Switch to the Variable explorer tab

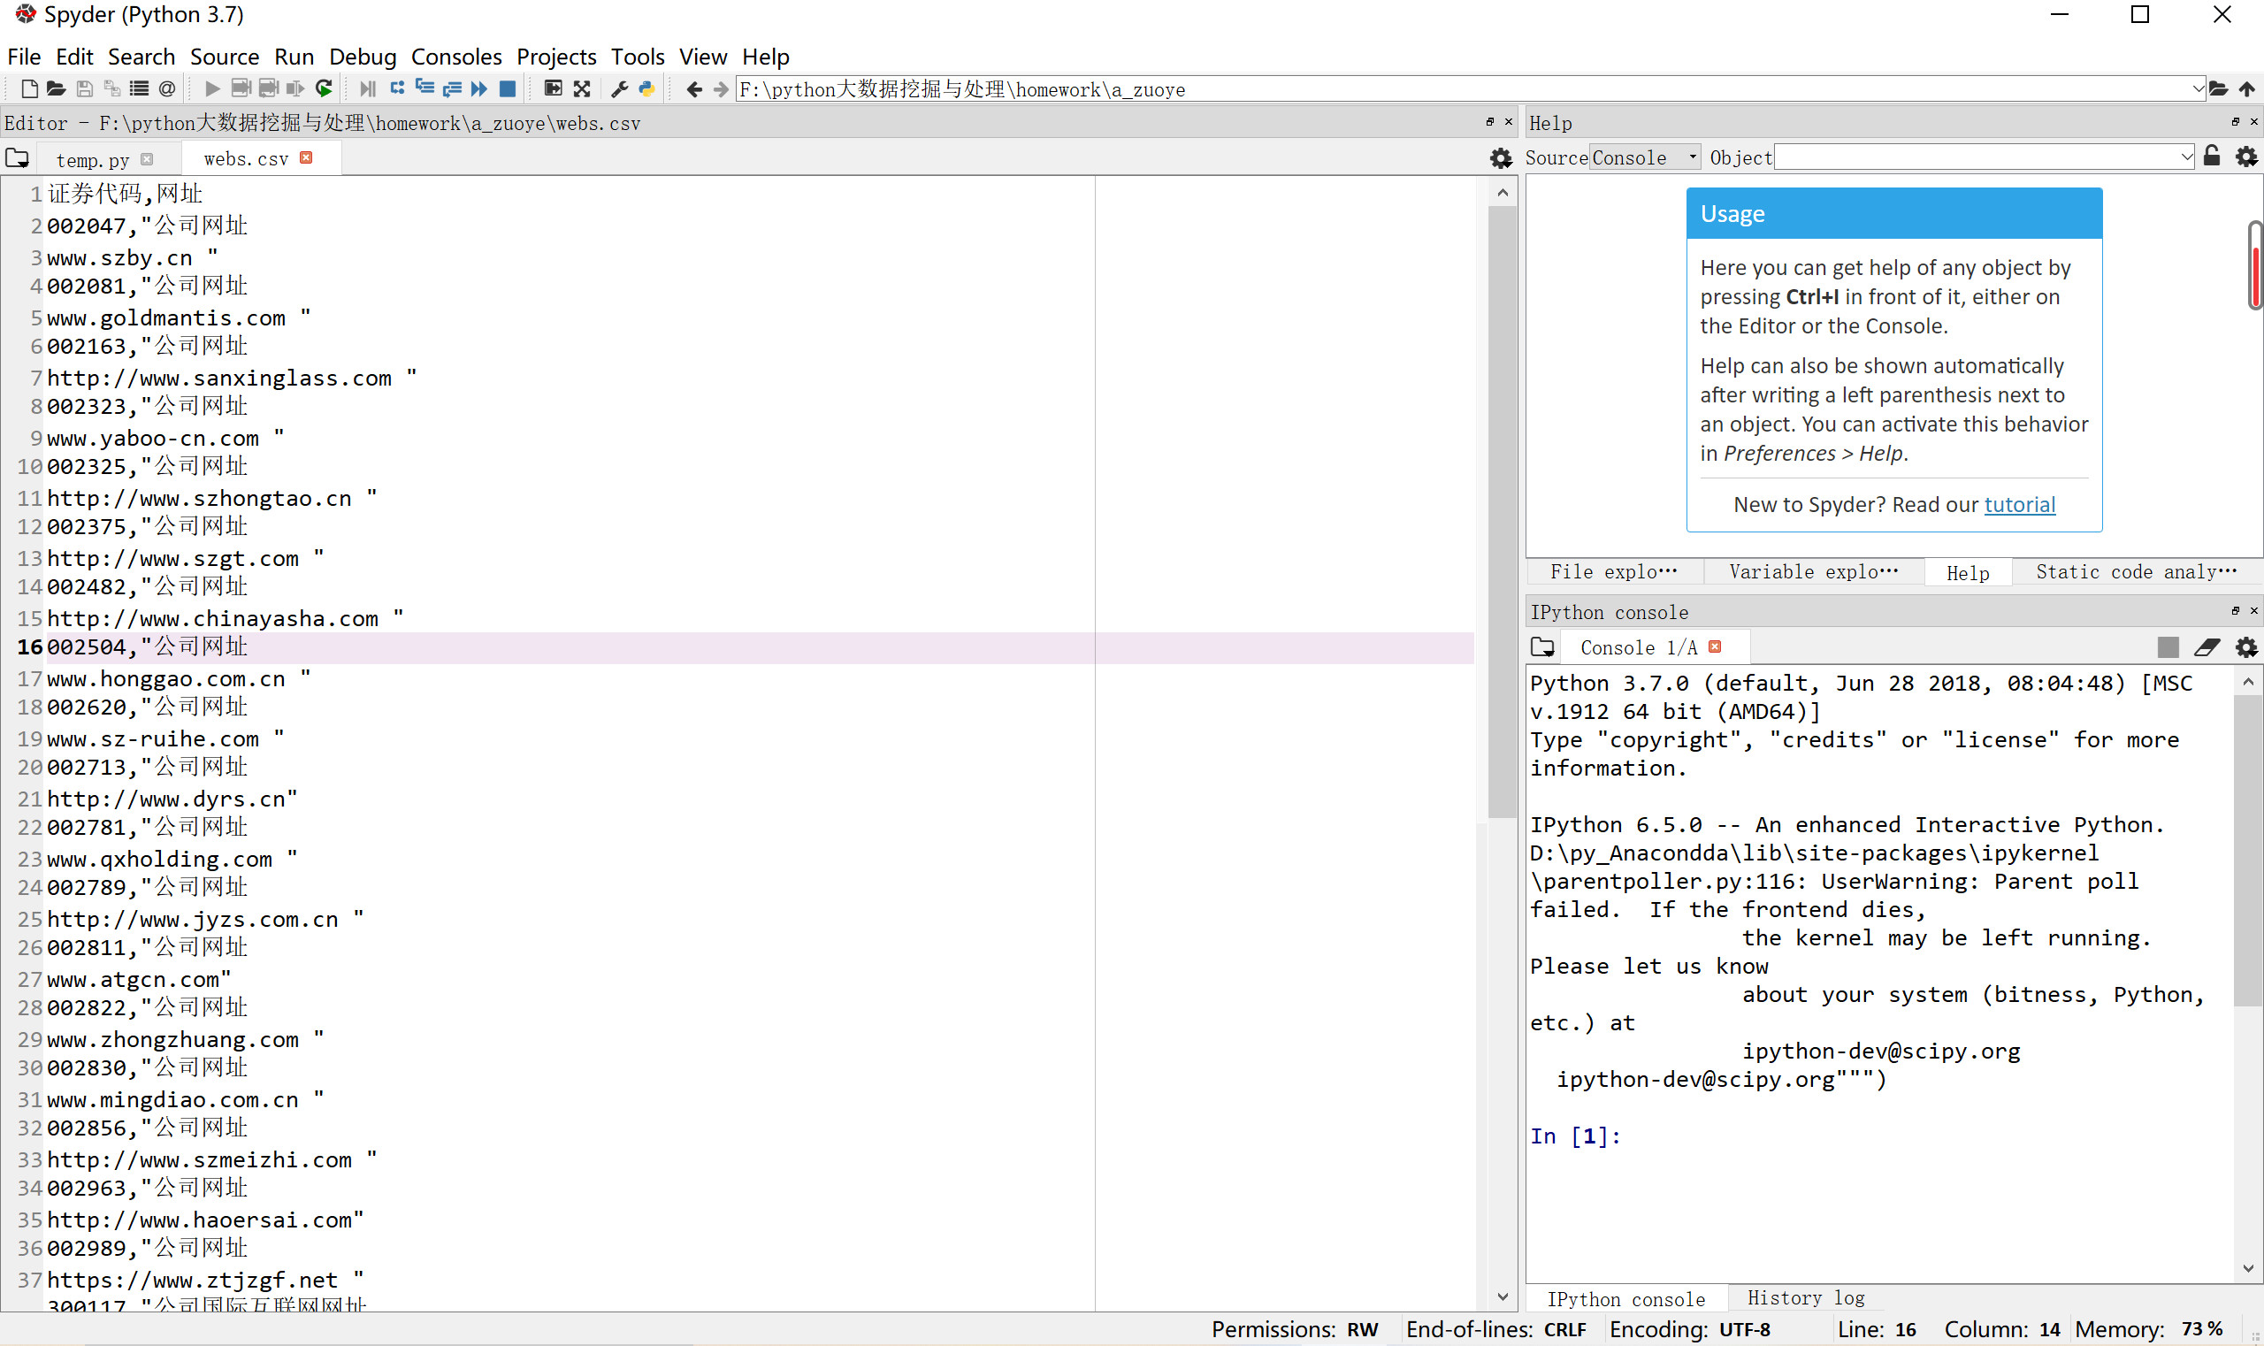click(x=1813, y=571)
